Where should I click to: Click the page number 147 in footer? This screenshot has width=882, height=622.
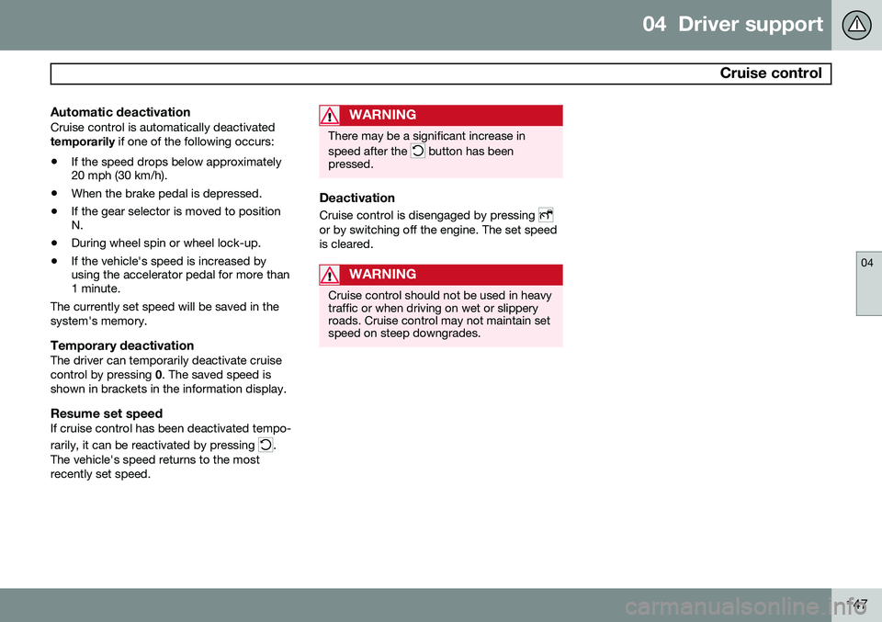pyautogui.click(x=856, y=605)
